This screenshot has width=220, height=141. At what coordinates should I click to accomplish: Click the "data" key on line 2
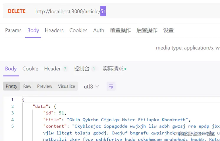coord(40,107)
